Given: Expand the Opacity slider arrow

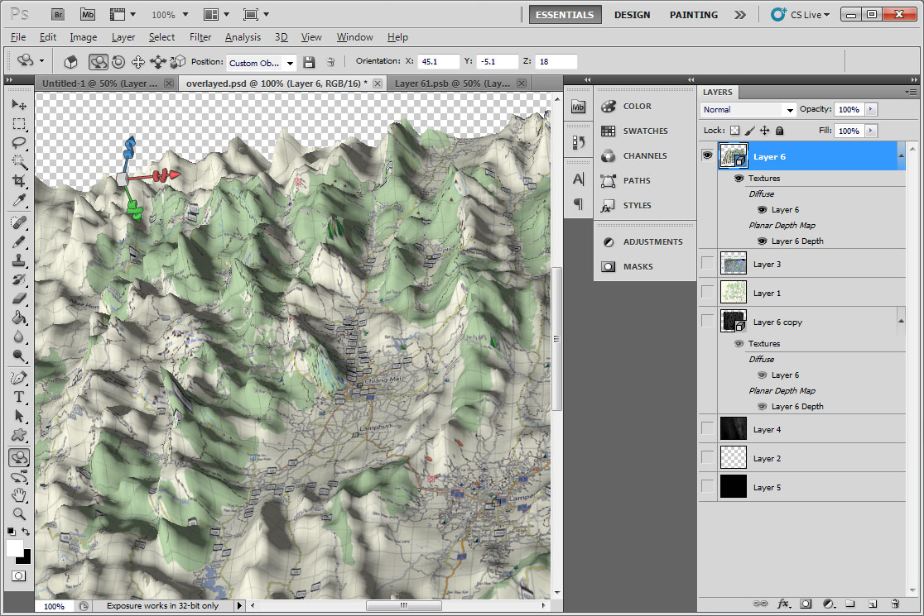Looking at the screenshot, I should click(x=870, y=109).
